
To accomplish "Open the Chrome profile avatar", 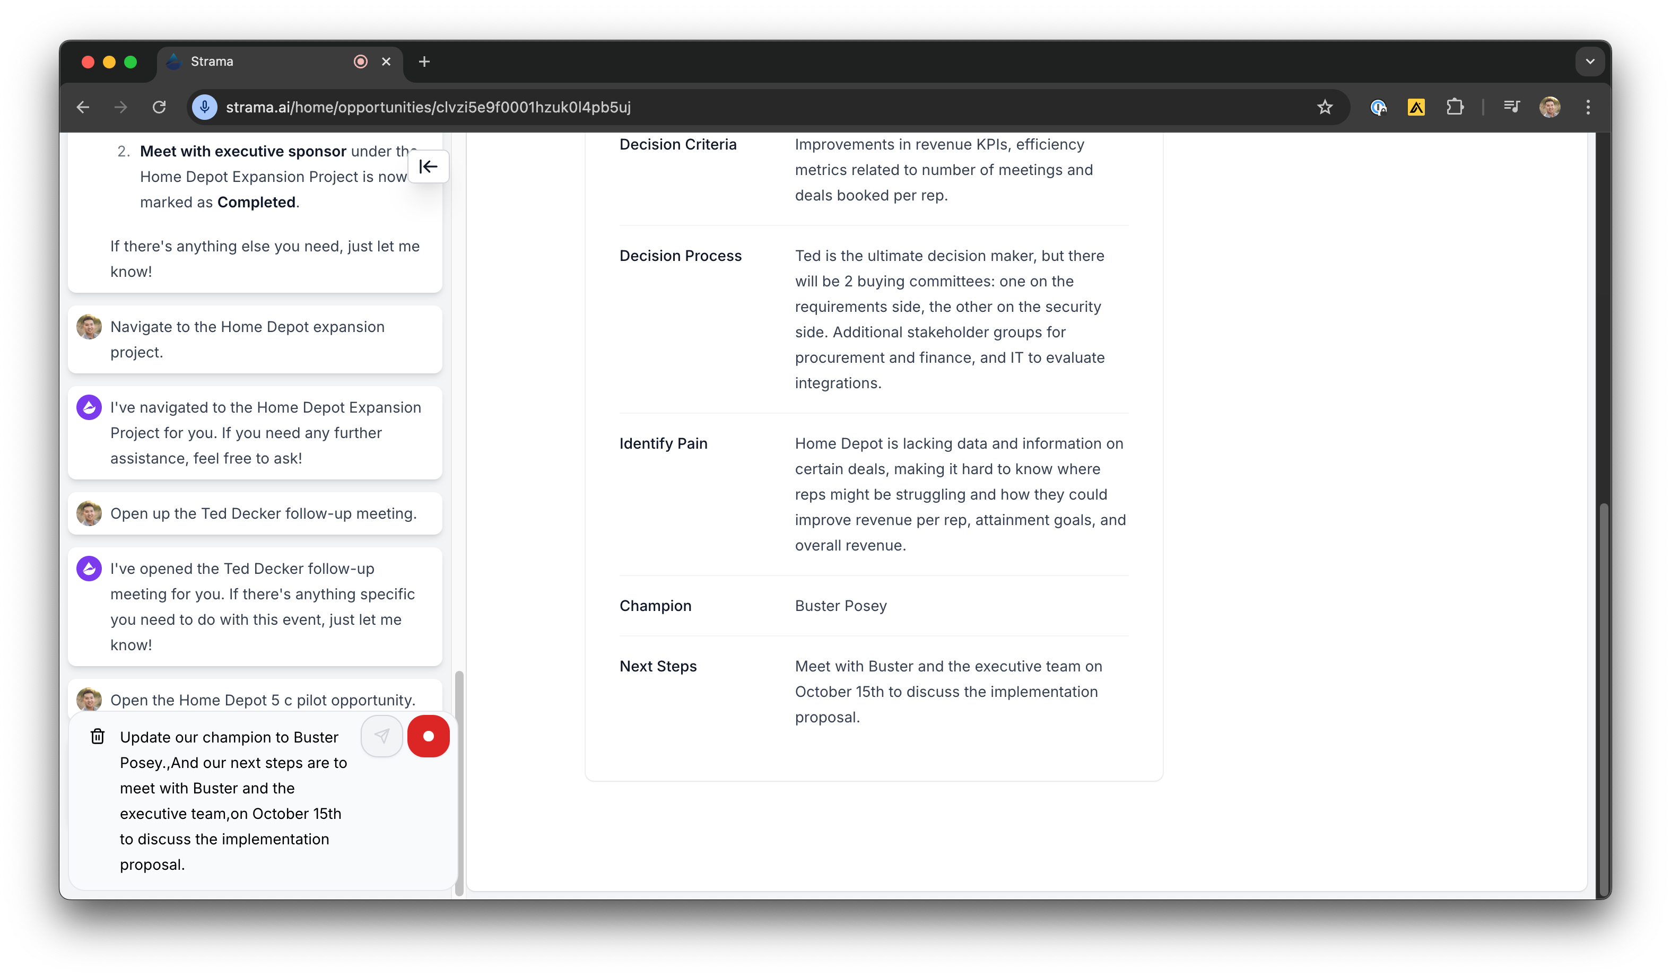I will (x=1550, y=107).
